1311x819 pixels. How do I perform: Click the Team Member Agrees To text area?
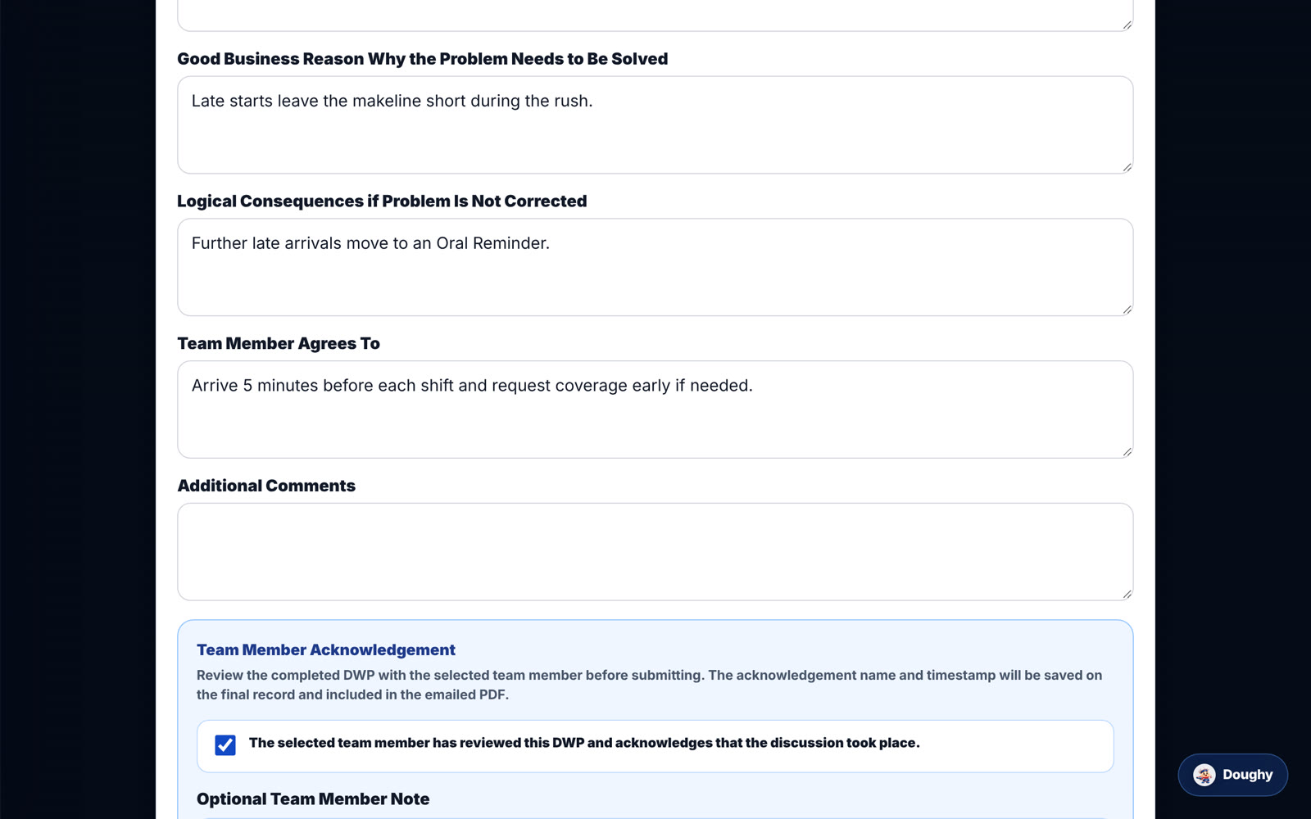655,409
